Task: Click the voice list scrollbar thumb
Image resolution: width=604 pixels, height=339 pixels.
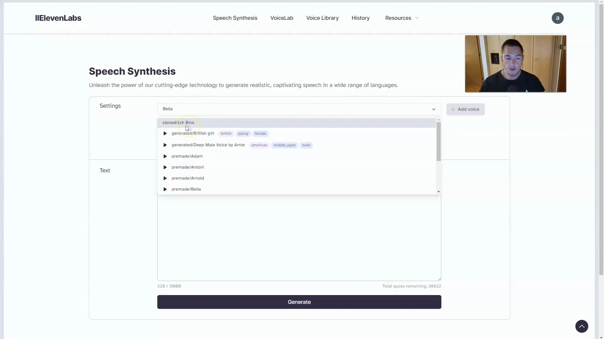Action: (439, 142)
